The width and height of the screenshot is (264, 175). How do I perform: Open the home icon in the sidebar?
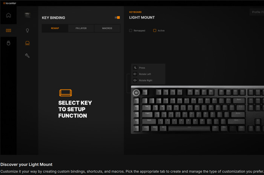tap(8, 15)
